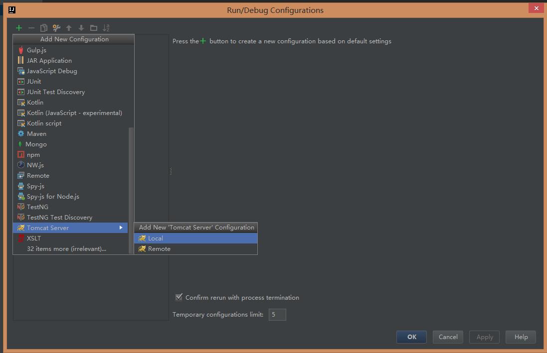Click the Add New 'Tomcat Server' Configuration header
Viewport: 547px width, 353px height.
tap(195, 228)
